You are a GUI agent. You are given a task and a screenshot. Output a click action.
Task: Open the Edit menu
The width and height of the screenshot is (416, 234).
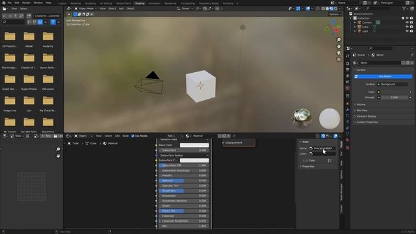point(17,3)
